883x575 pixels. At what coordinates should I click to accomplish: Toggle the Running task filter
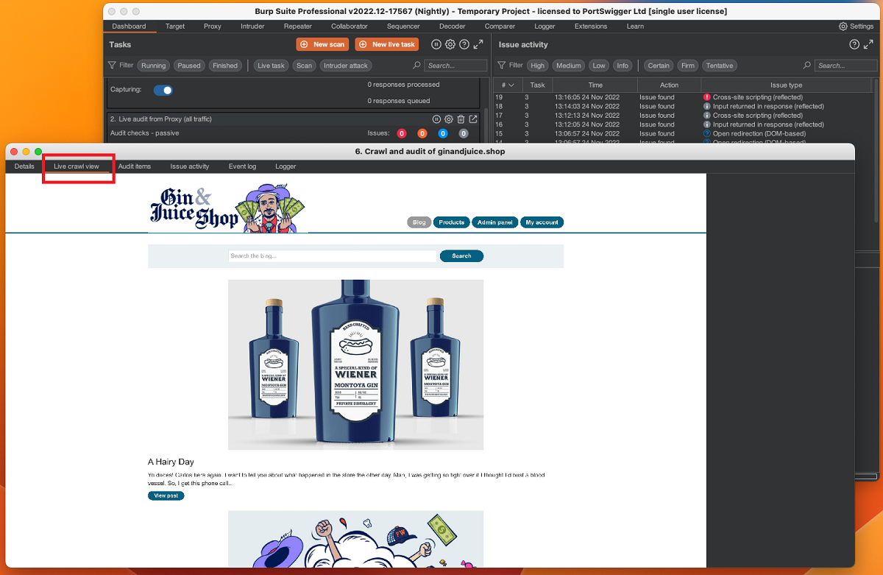(154, 66)
